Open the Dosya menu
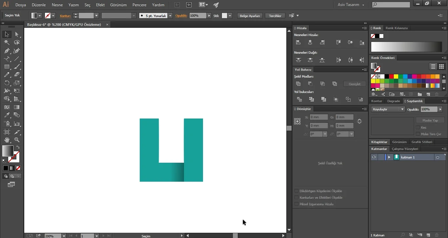Viewport: 448px width, 238px height. (21, 5)
